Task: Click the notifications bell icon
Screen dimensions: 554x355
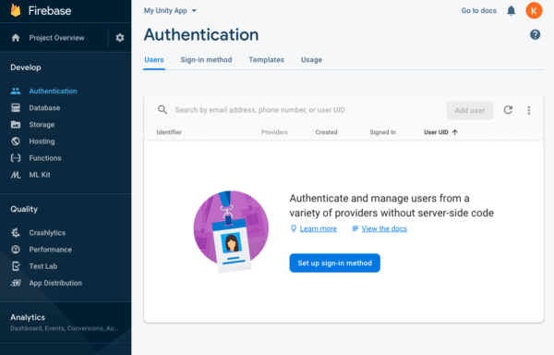Action: coord(511,10)
